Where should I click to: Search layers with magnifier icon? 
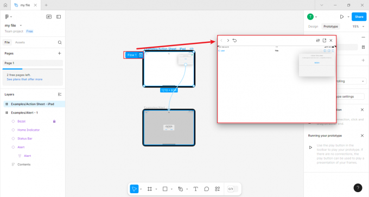coord(60,42)
